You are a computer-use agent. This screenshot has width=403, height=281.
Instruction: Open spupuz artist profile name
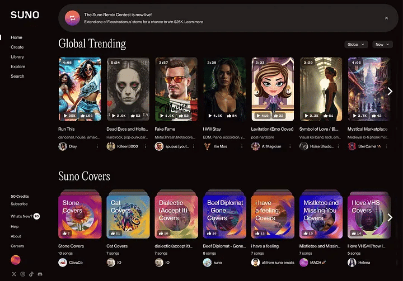(x=177, y=146)
